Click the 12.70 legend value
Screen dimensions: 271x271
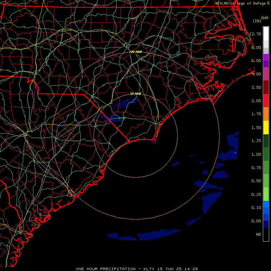click(255, 34)
